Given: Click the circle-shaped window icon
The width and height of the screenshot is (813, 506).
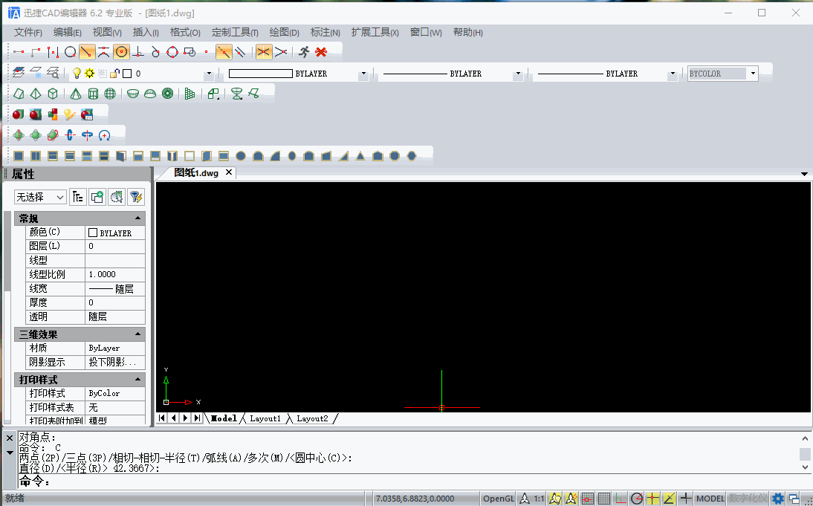Looking at the screenshot, I should pos(241,155).
